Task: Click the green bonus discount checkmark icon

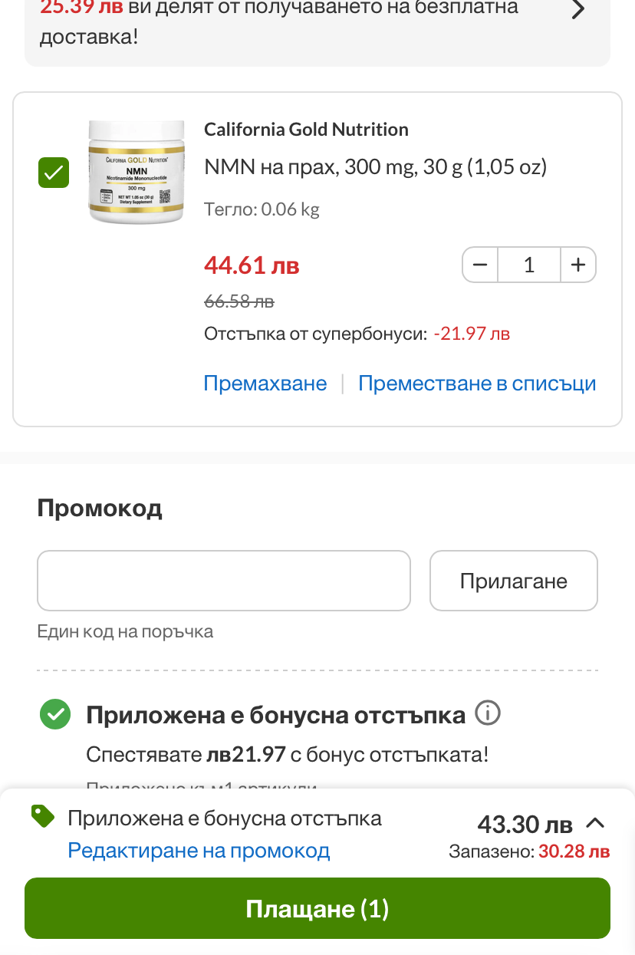Action: pos(54,715)
